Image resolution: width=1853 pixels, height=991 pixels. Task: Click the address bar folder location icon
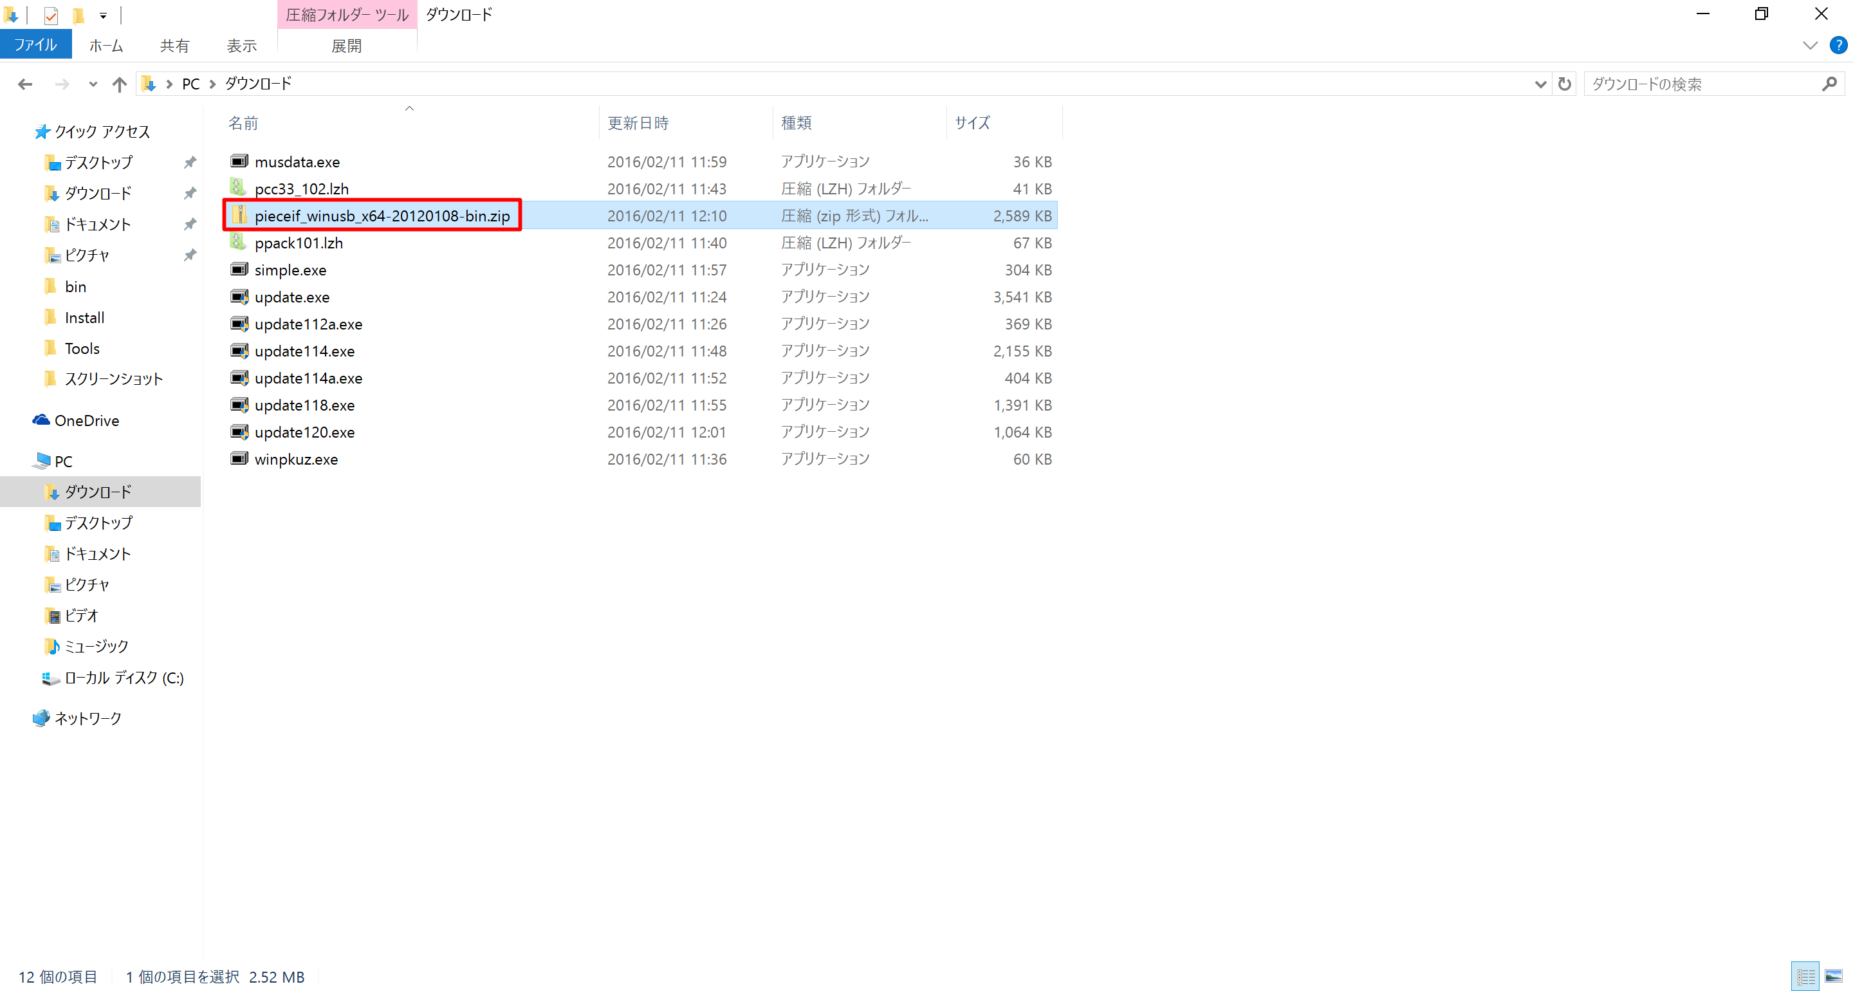[149, 84]
